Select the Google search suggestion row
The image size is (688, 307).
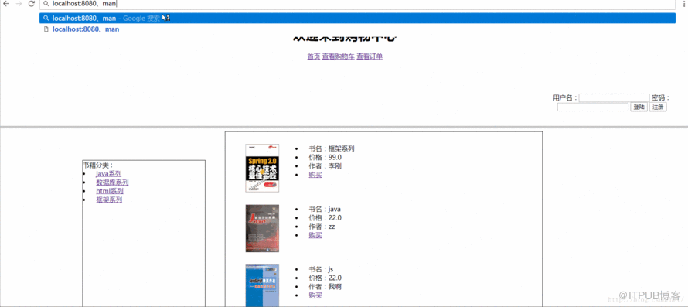(x=357, y=19)
